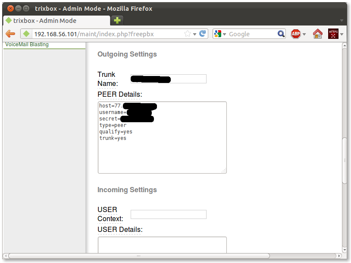Click the HTTPS Everywhere toolbar icon

point(333,34)
